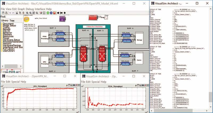This screenshot has width=213, height=113.
Task: Select the purple block on canvas
Action: pyautogui.click(x=62, y=19)
